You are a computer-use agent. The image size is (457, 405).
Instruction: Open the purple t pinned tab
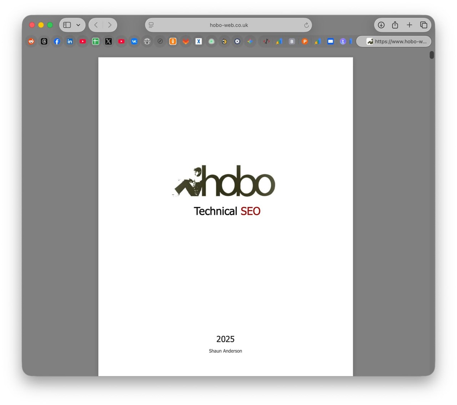click(343, 41)
